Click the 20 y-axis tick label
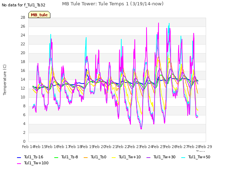 click(23, 53)
